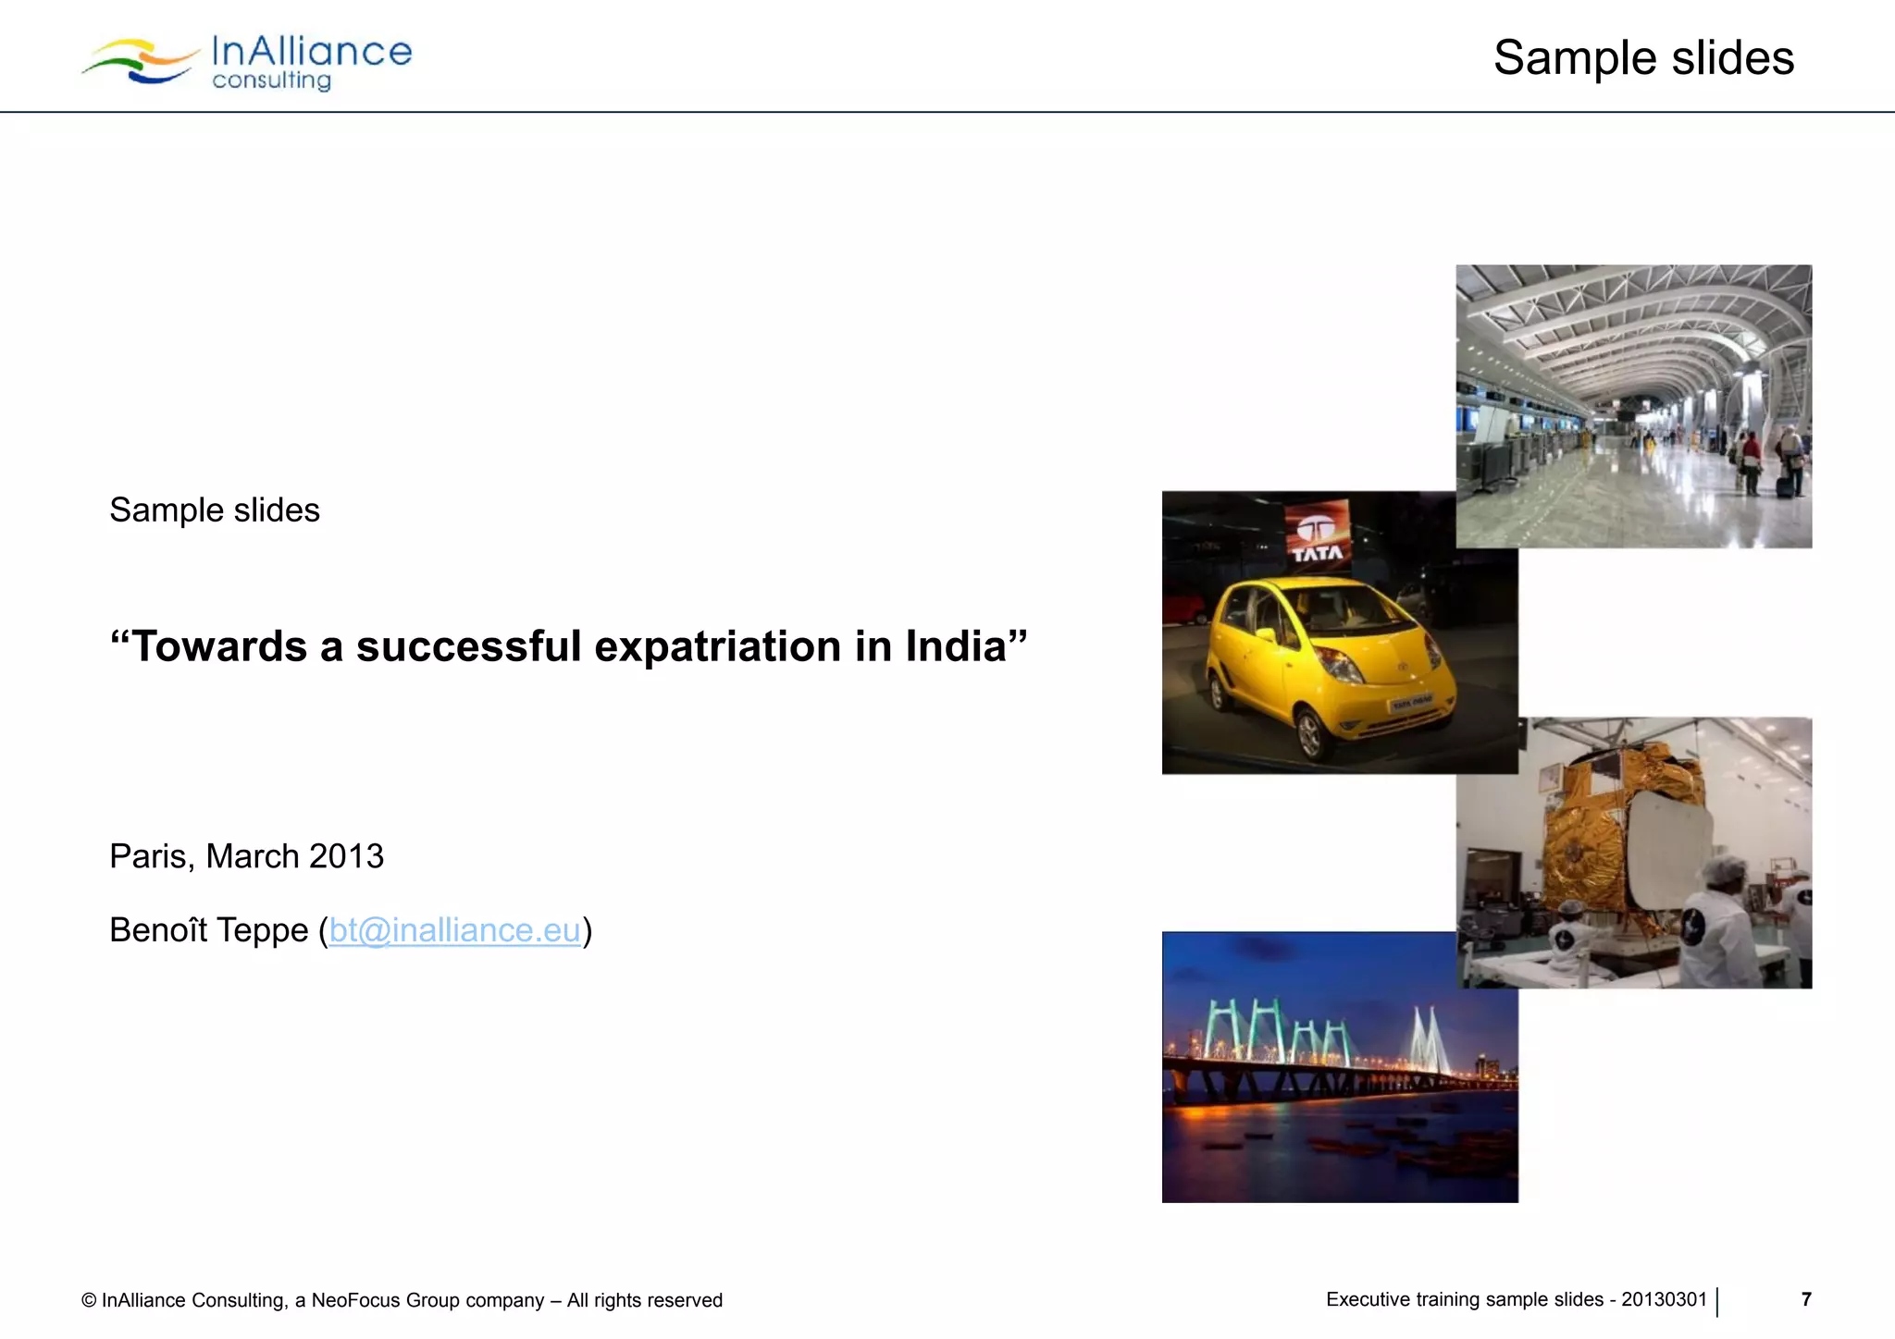Click the top-right 'Sample slides' header
The width and height of the screenshot is (1895, 1339).
1643,58
